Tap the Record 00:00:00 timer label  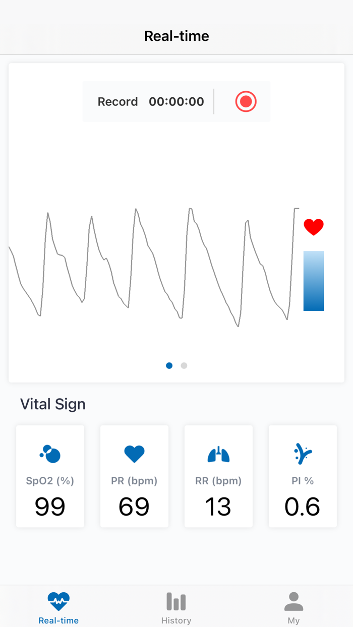(x=150, y=101)
